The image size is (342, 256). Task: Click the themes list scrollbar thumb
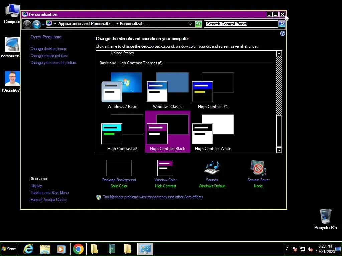tap(279, 131)
